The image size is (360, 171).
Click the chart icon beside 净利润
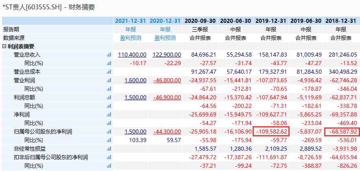[109, 114]
